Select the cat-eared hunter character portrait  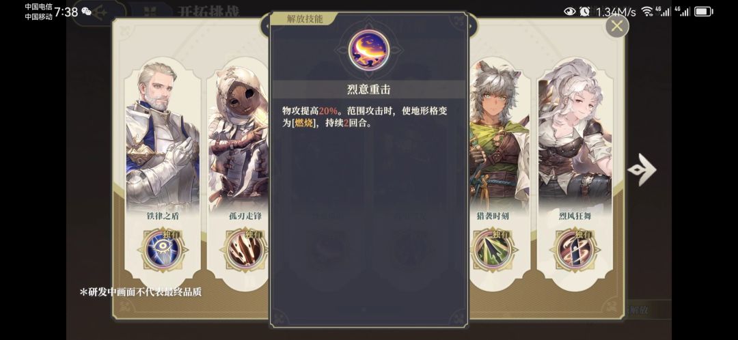[499, 137]
